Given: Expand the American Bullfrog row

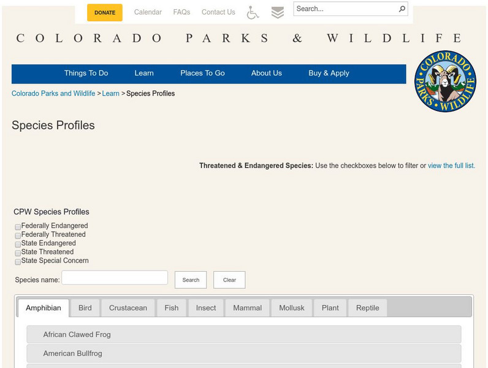Looking at the screenshot, I should [x=243, y=353].
